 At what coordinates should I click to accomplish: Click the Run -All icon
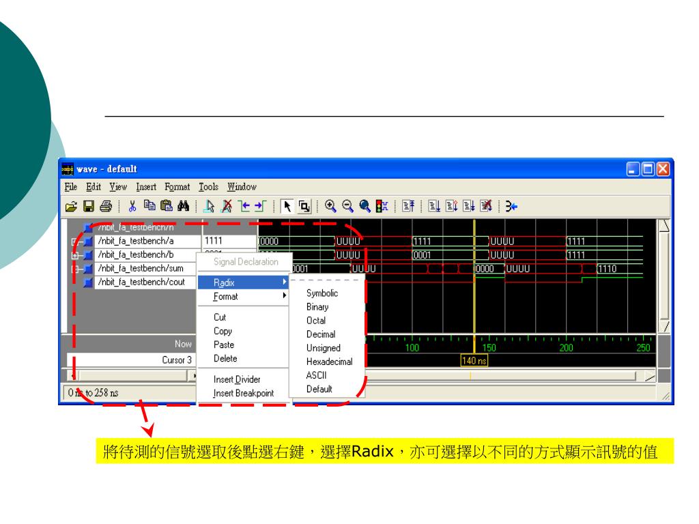click(468, 206)
